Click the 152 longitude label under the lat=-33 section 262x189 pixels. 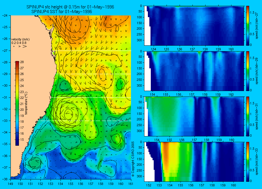tap(148, 185)
